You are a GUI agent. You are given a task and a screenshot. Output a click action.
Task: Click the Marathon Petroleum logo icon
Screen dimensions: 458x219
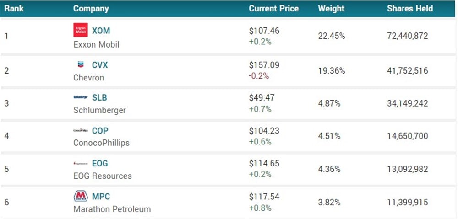pos(81,197)
